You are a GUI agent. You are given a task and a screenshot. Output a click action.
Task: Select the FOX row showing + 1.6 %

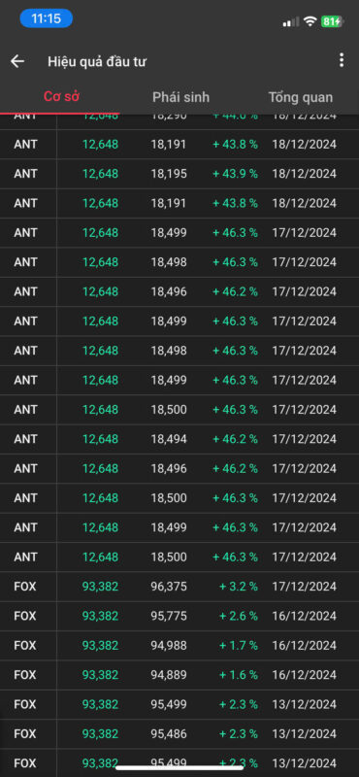(179, 675)
